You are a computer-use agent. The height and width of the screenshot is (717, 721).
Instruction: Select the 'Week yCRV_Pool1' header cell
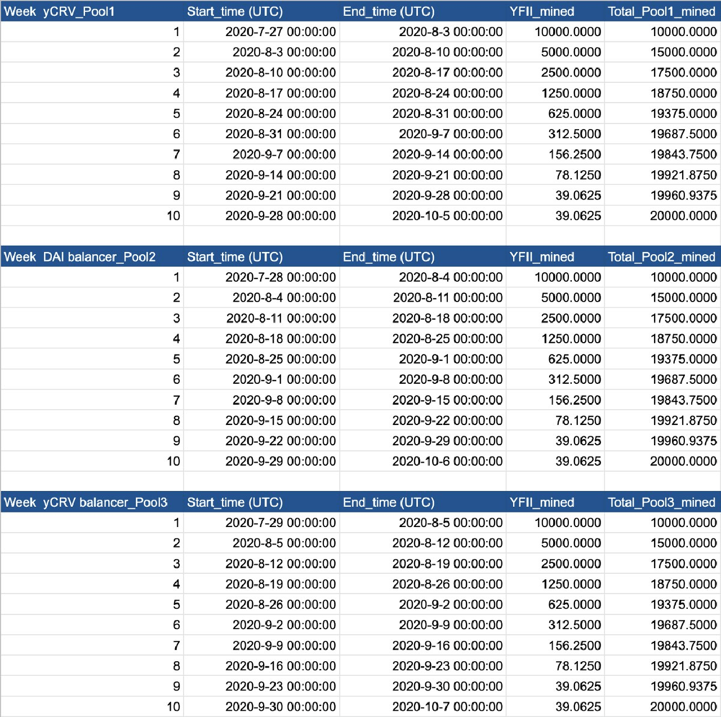[x=92, y=11]
